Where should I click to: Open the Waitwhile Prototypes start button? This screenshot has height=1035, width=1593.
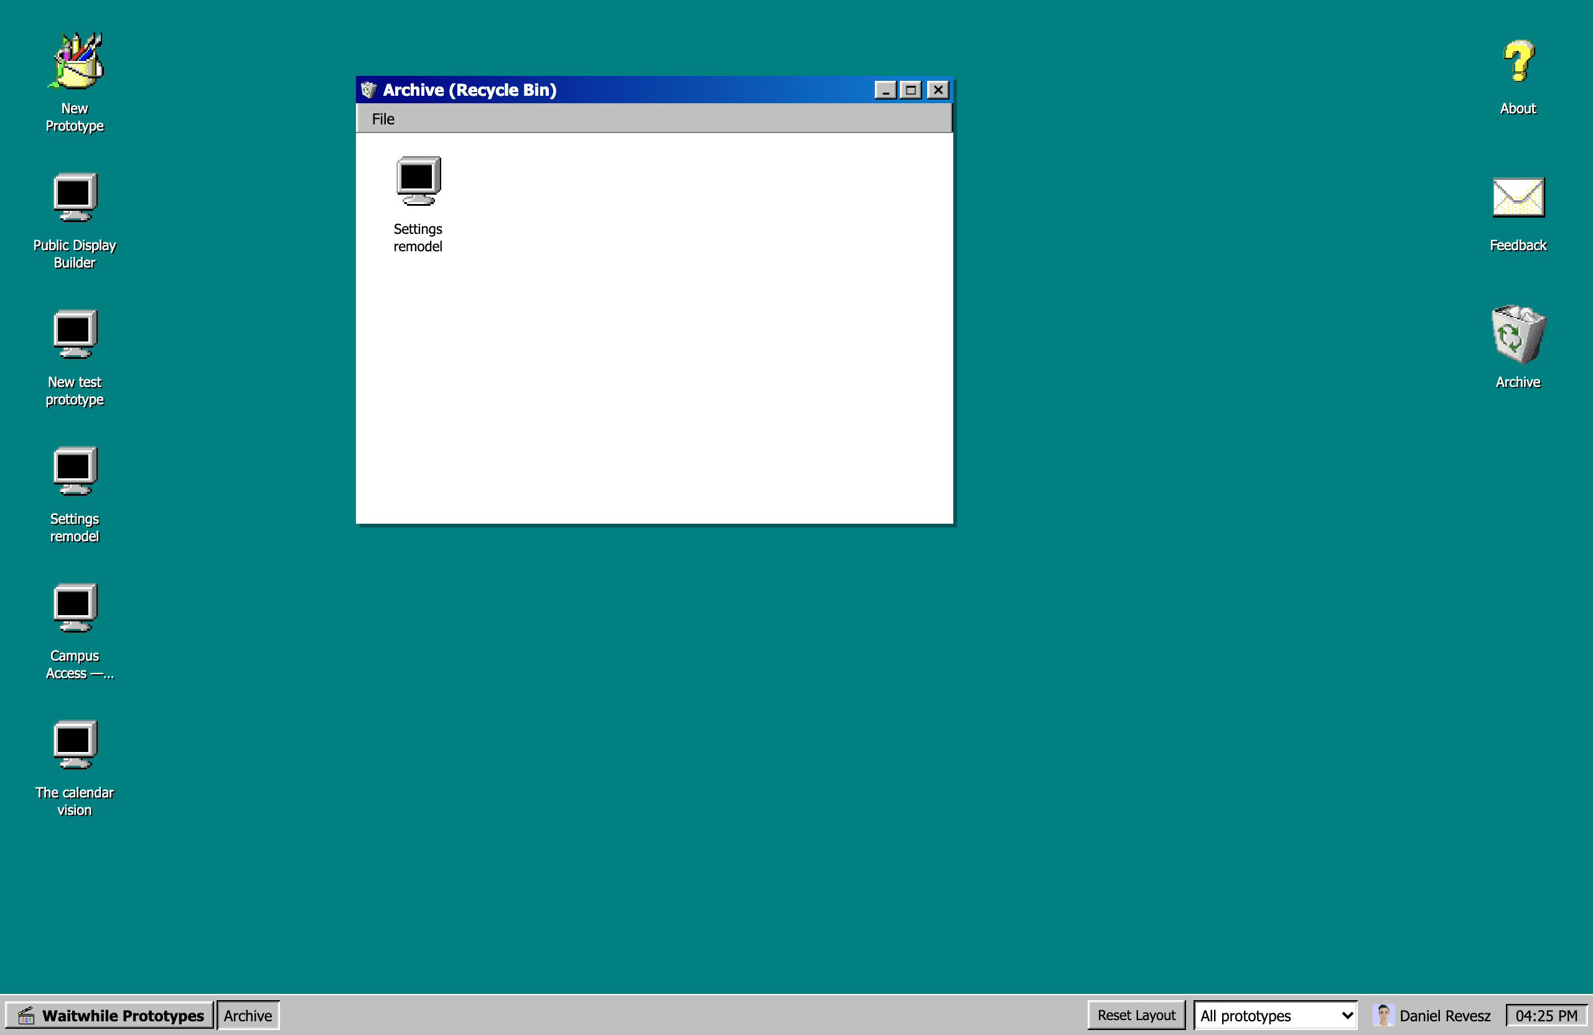point(110,1015)
